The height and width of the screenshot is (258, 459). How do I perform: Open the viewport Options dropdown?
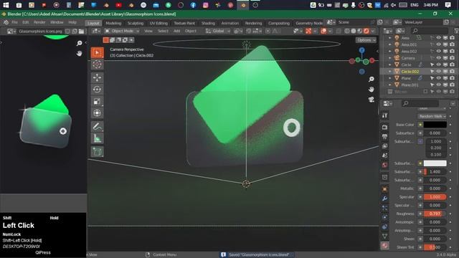coord(366,40)
